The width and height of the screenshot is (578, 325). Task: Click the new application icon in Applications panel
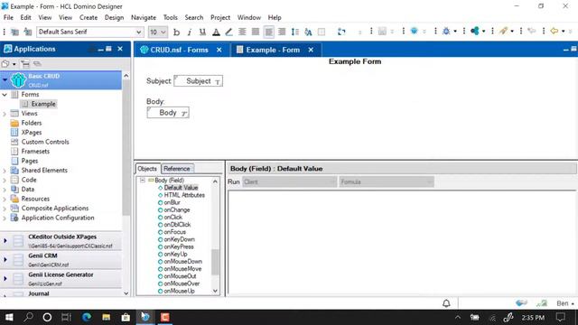click(5, 64)
